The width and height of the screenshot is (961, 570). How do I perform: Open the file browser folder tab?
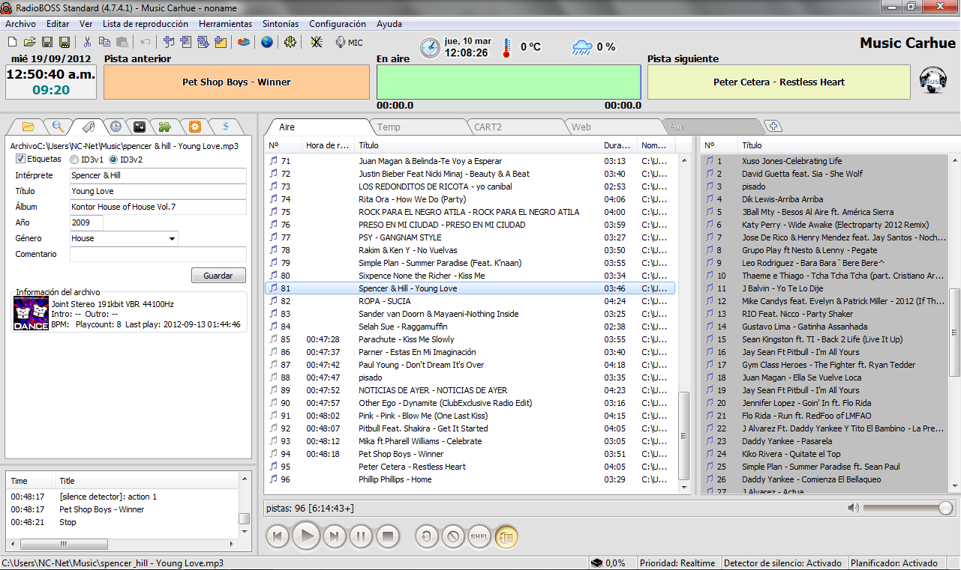(x=29, y=126)
